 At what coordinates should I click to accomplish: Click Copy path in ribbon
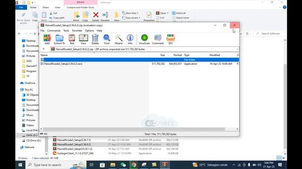57,18
